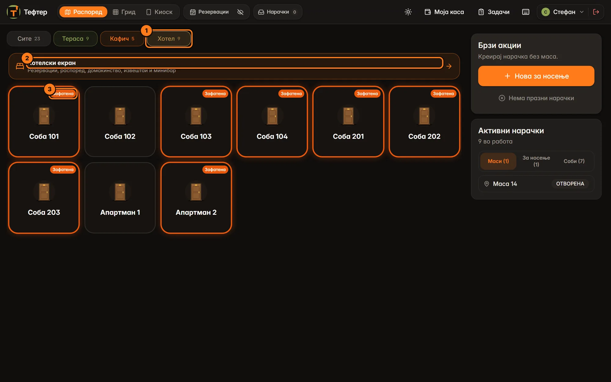Image resolution: width=611 pixels, height=382 pixels.
Task: Click the Соба 201 door icon
Action: click(348, 116)
